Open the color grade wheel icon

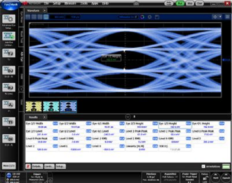pyautogui.click(x=142, y=17)
